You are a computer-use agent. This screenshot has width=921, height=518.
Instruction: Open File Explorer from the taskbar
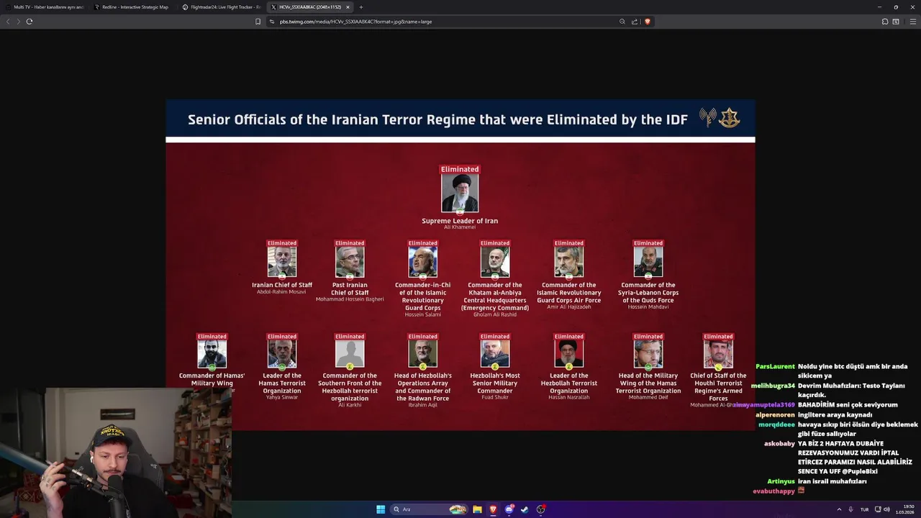(x=478, y=509)
